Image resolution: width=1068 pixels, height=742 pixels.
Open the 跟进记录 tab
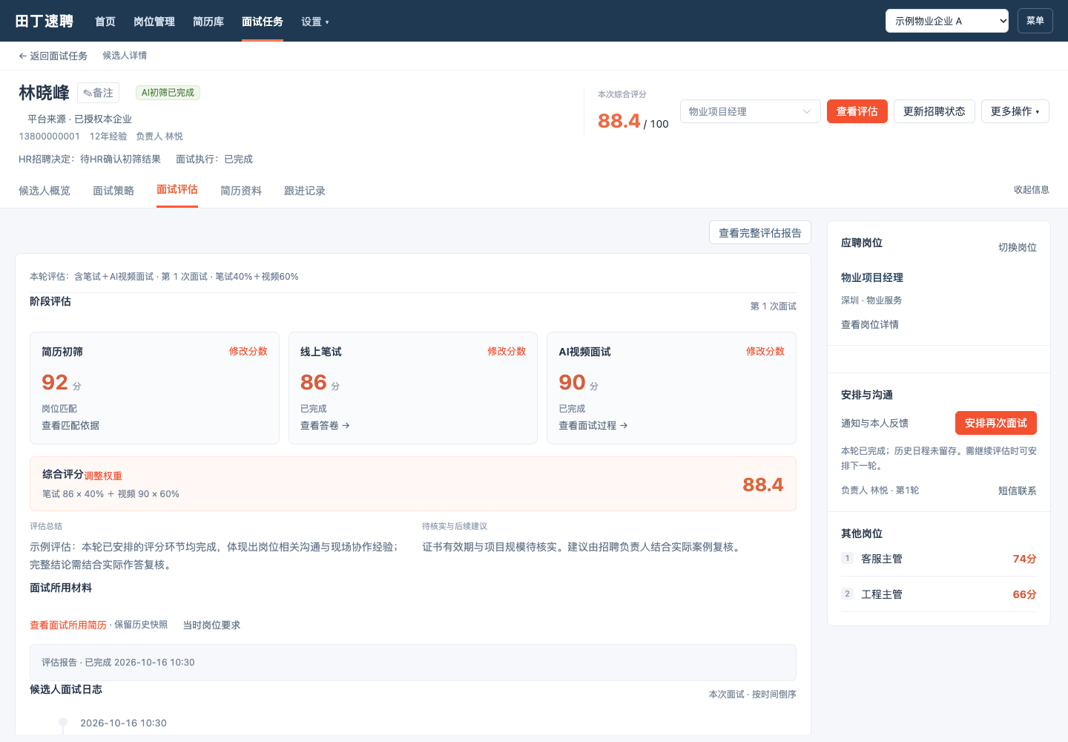(305, 191)
